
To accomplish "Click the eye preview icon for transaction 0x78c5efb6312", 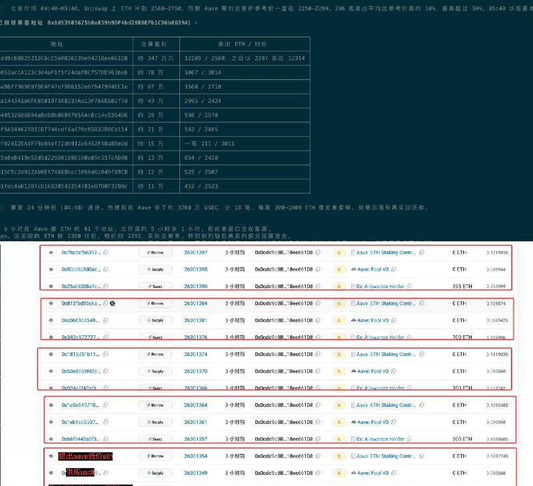I will click(51, 253).
